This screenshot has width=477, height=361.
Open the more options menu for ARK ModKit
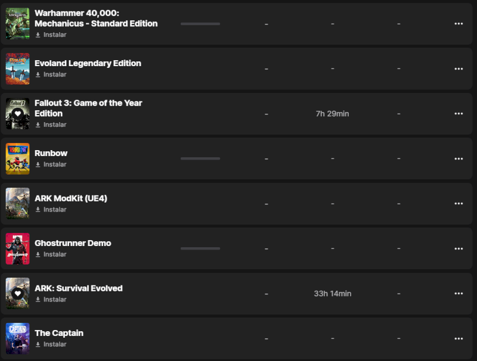tap(459, 204)
